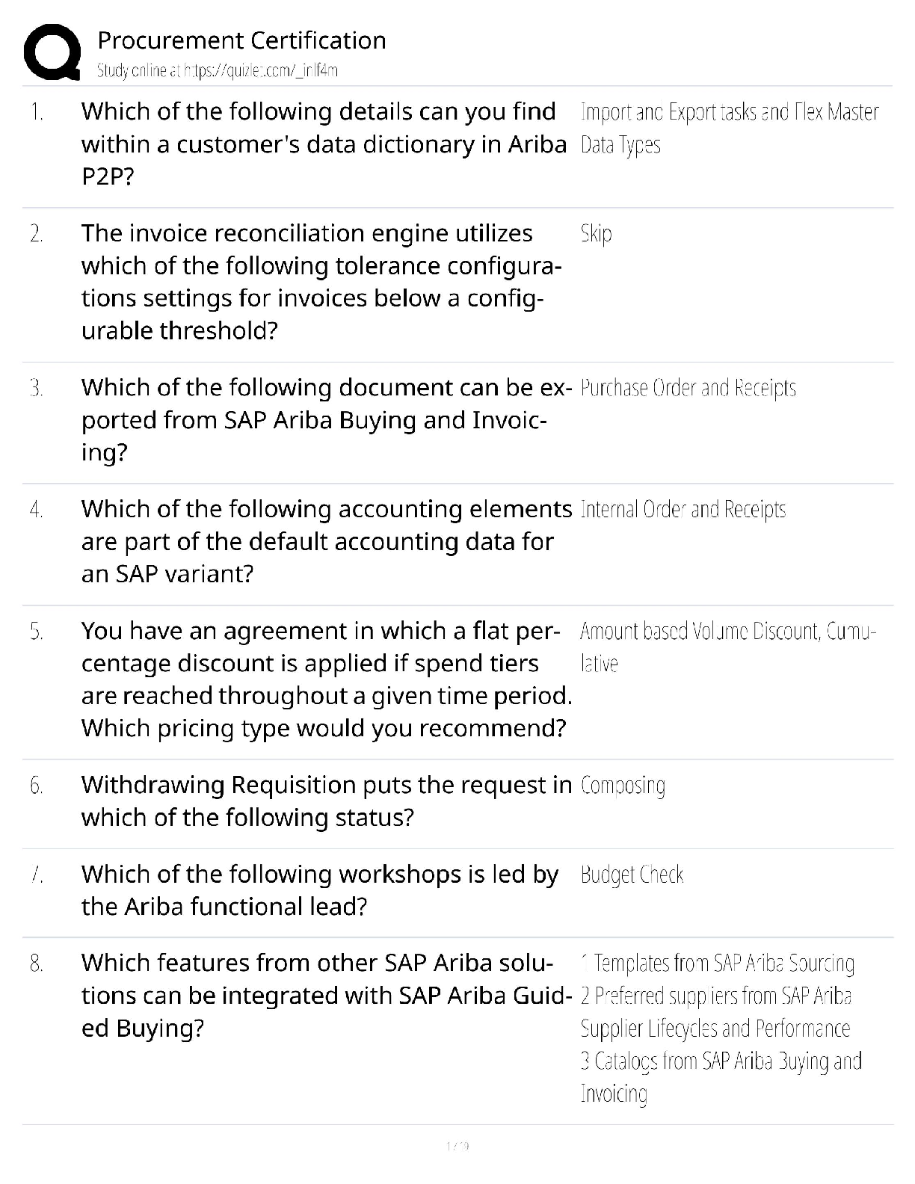The image size is (915, 1184).
Task: Click 'Internal Order and Receipts' answer
Action: click(x=683, y=510)
